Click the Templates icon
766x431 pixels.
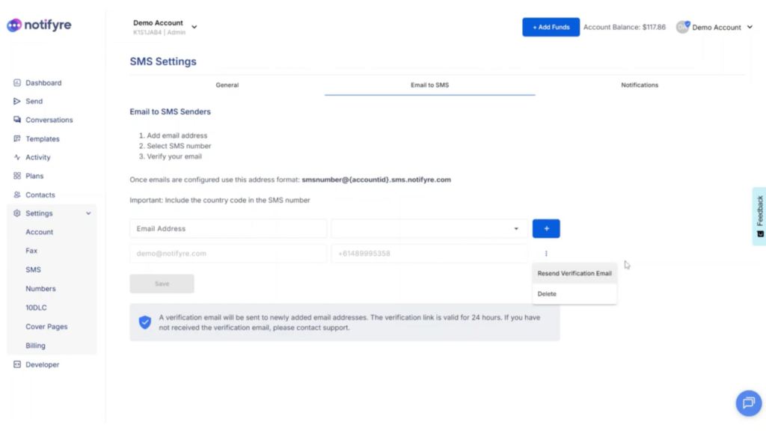pyautogui.click(x=17, y=138)
